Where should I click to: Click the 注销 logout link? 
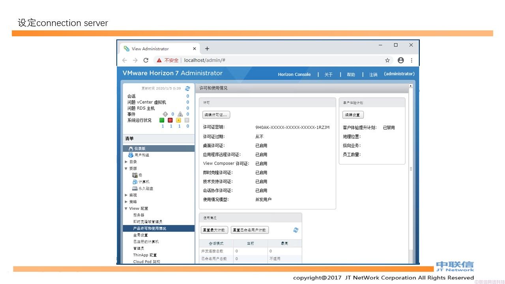pos(373,75)
